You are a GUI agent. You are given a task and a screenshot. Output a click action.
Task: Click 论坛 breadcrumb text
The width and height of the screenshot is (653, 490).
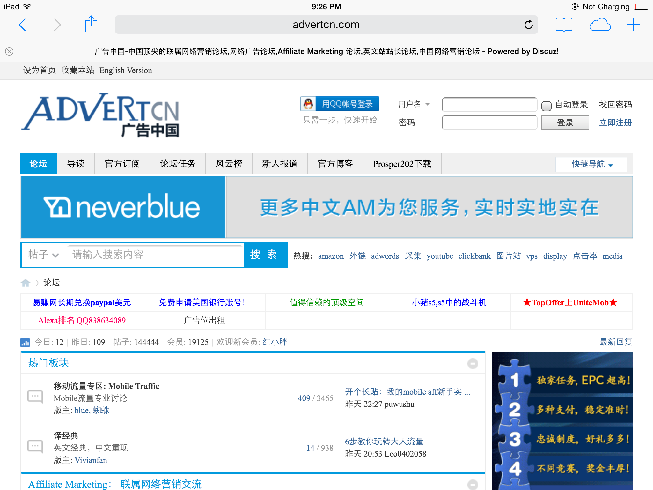52,283
